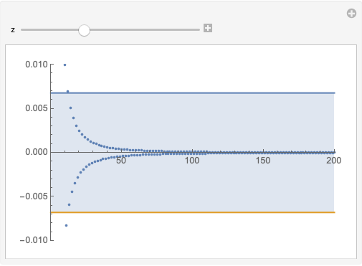The image size is (362, 266).
Task: Click y-axis label −0.005
Action: 34,196
